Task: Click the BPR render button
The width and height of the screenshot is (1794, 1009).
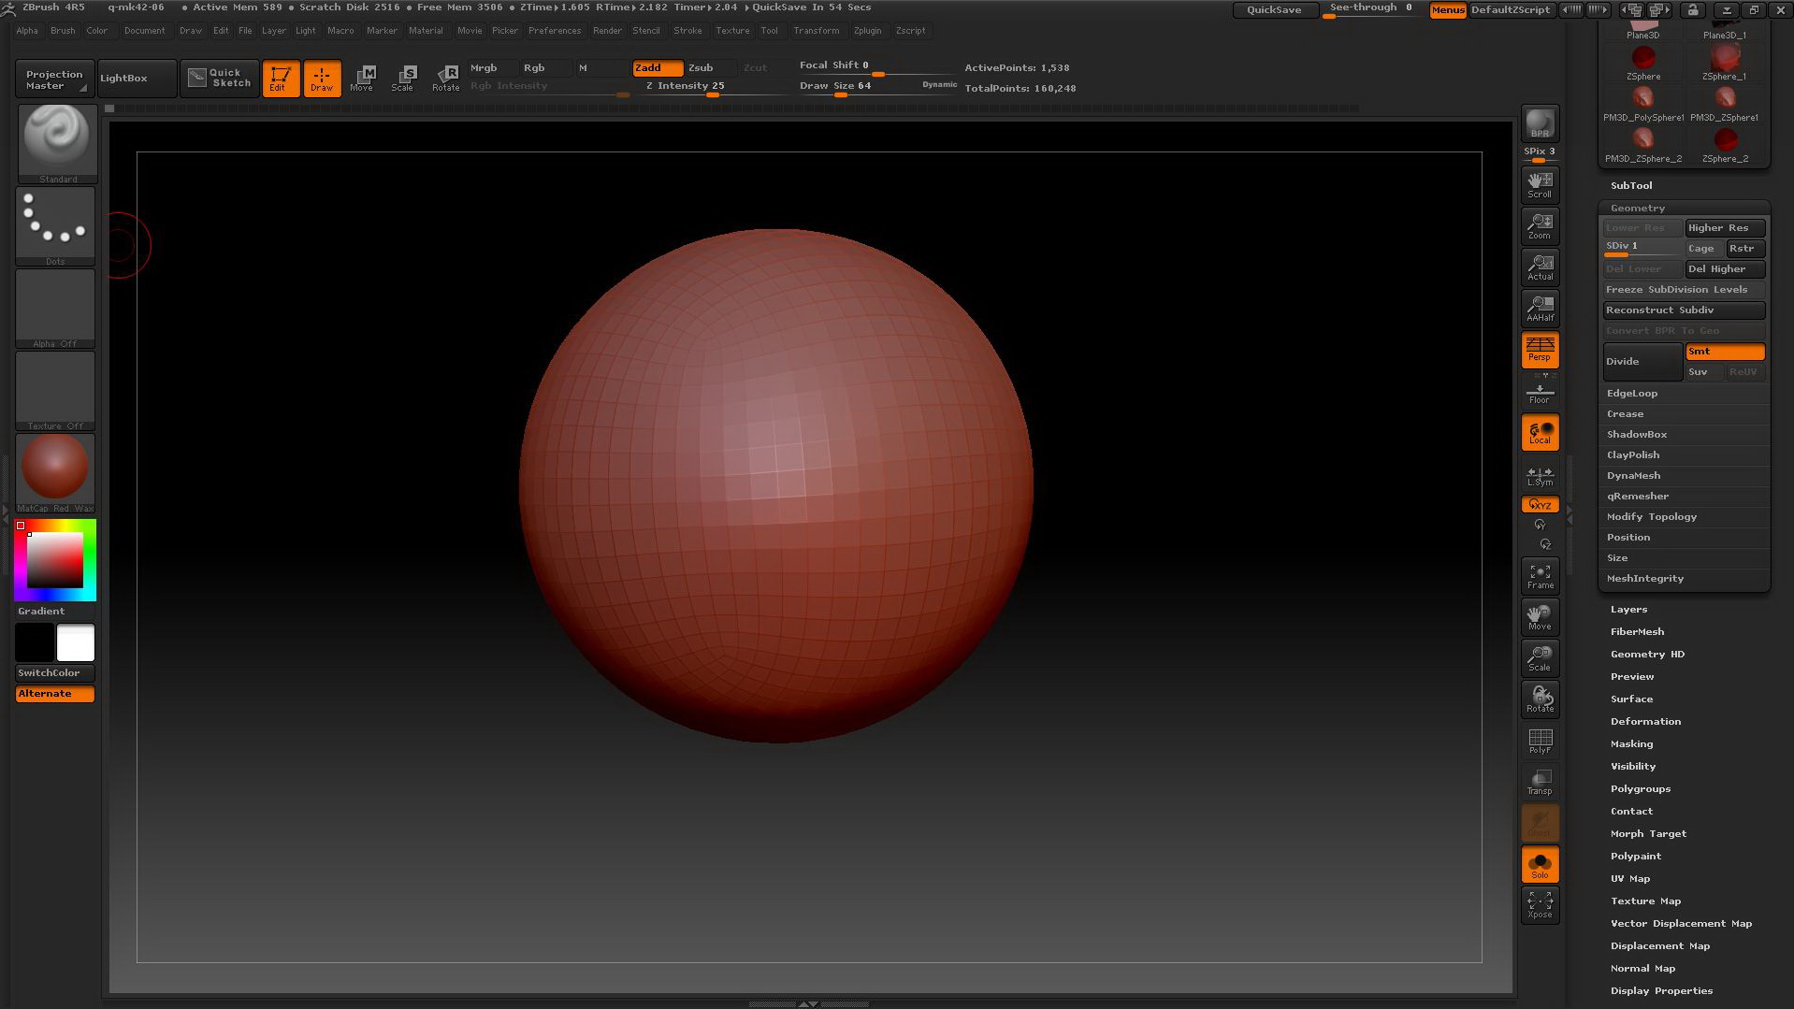Action: point(1540,123)
